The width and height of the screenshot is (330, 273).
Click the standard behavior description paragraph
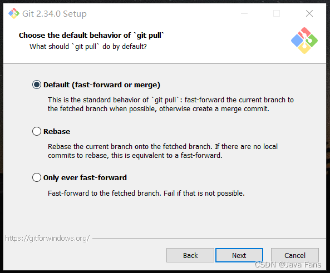click(x=171, y=105)
